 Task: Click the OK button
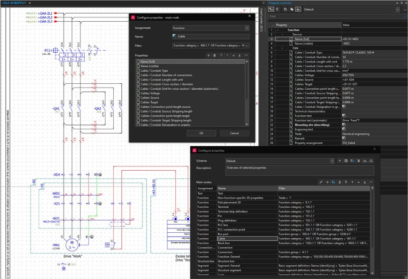click(x=201, y=133)
